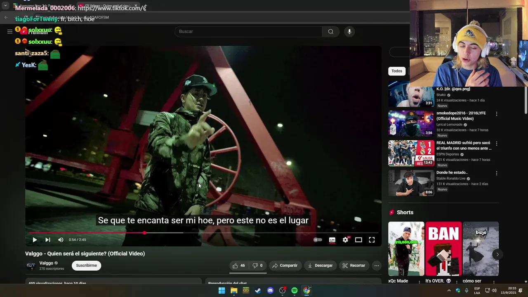The width and height of the screenshot is (528, 297).
Task: Open Steam from the taskbar
Action: [x=258, y=290]
